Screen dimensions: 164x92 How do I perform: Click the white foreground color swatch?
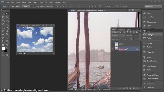tap(4, 48)
